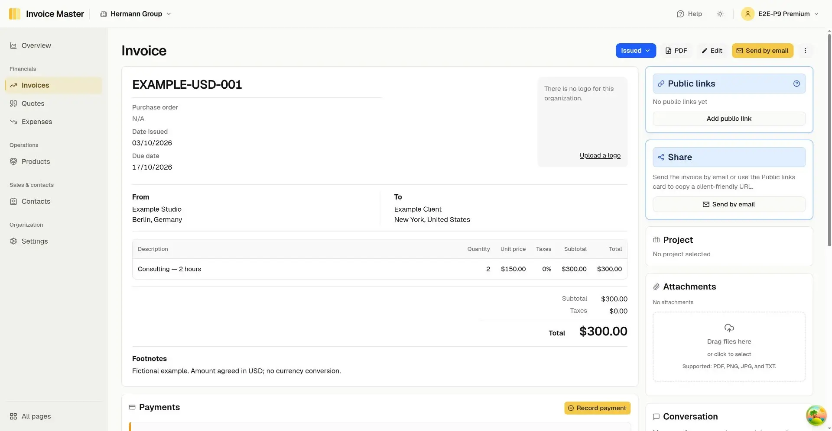Click the $150.00 unit price cell
The height and width of the screenshot is (431, 832).
coord(513,269)
